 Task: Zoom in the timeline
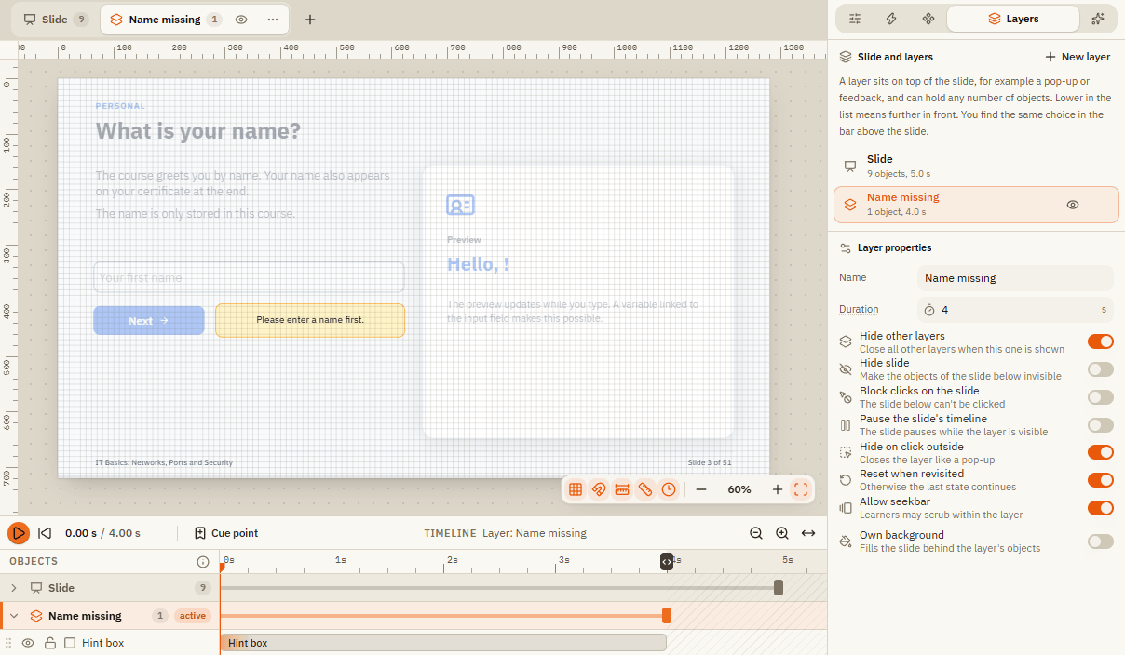click(782, 533)
